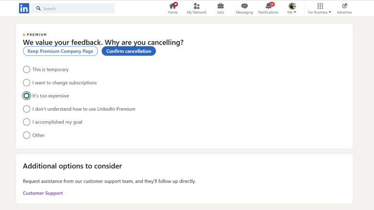Open the Jobs briefcase icon
The image size is (374, 210).
[221, 6]
